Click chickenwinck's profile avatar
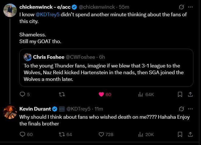 [10, 11]
